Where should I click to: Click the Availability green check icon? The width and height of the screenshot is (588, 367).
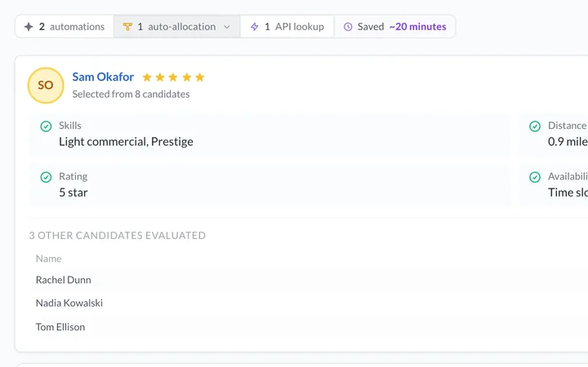pos(535,177)
